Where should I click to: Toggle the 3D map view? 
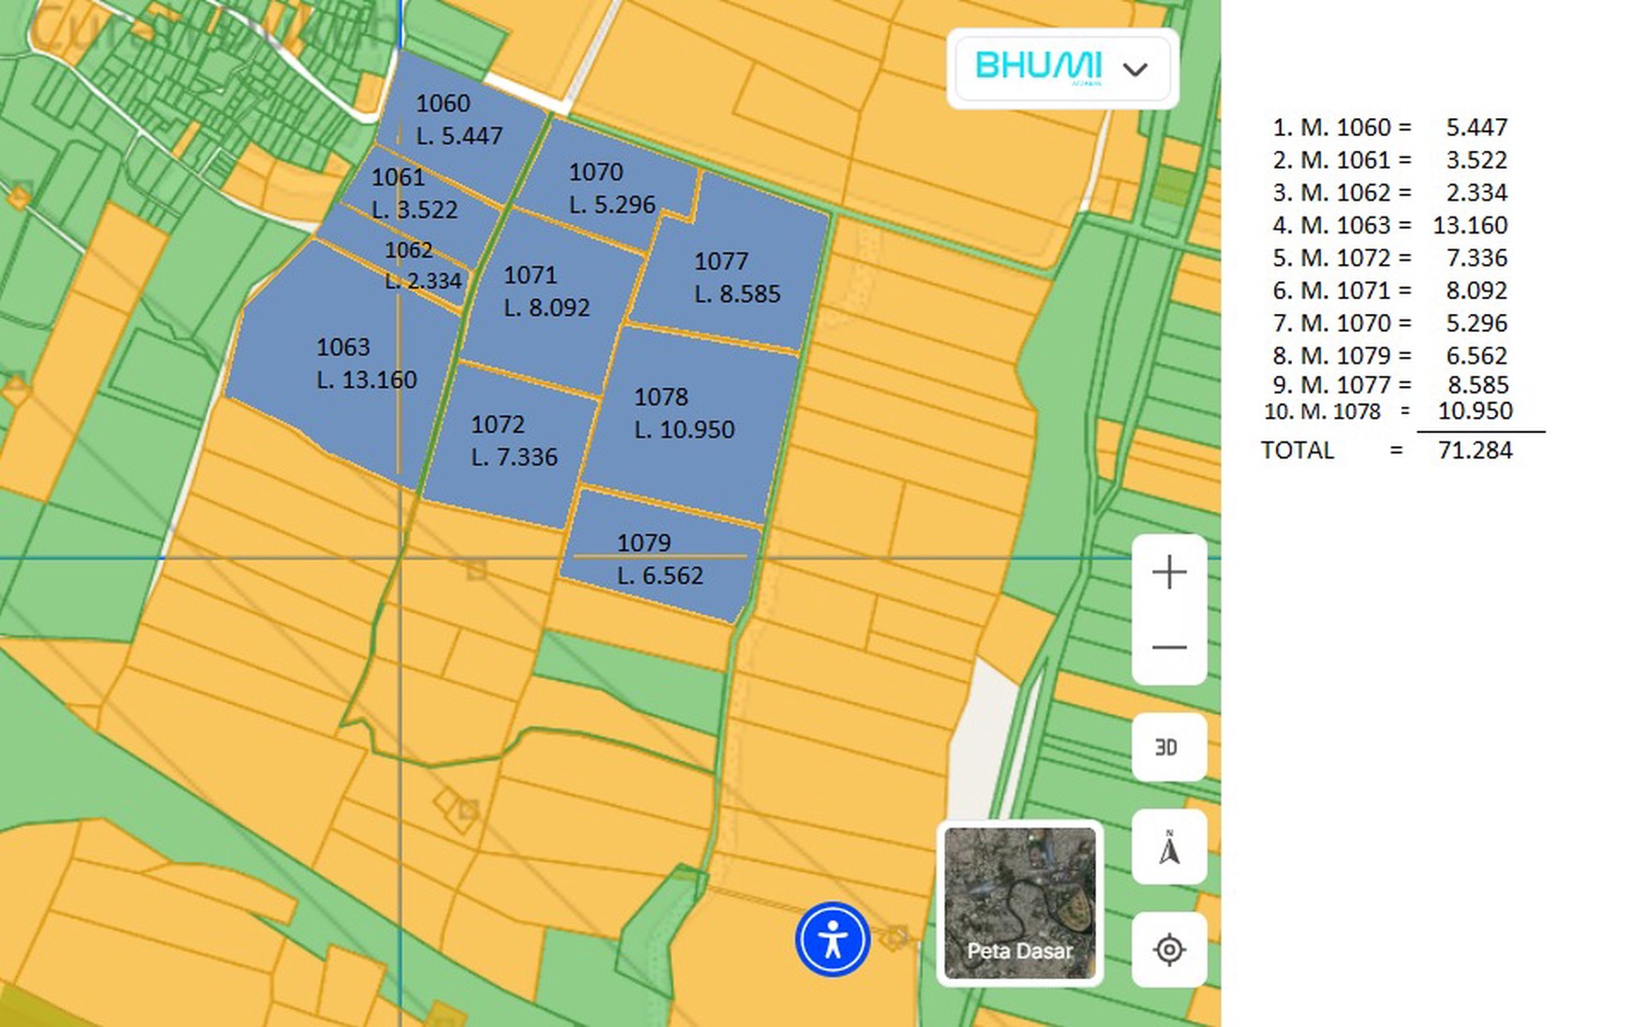point(1168,747)
